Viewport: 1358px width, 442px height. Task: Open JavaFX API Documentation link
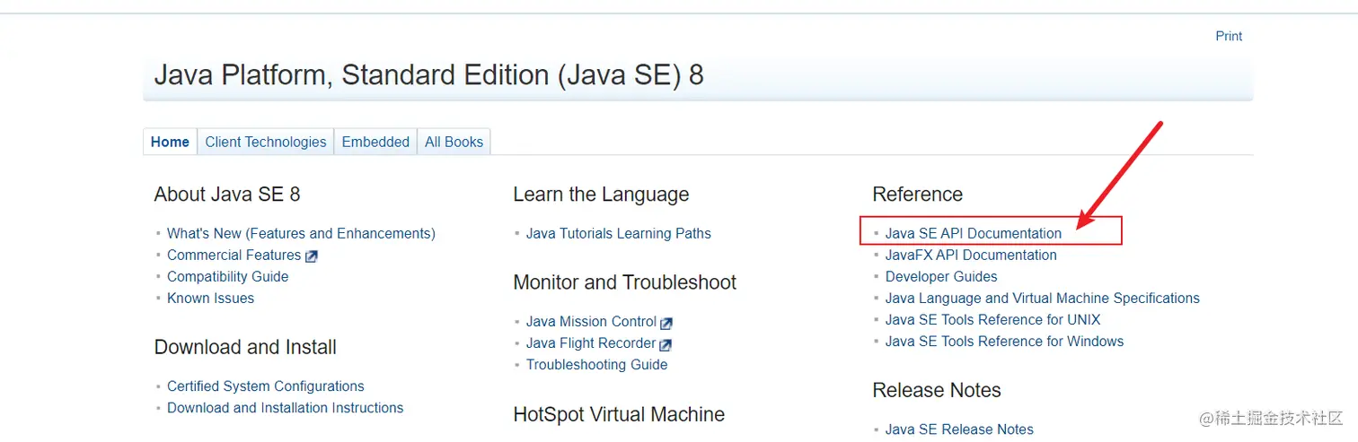pyautogui.click(x=971, y=255)
